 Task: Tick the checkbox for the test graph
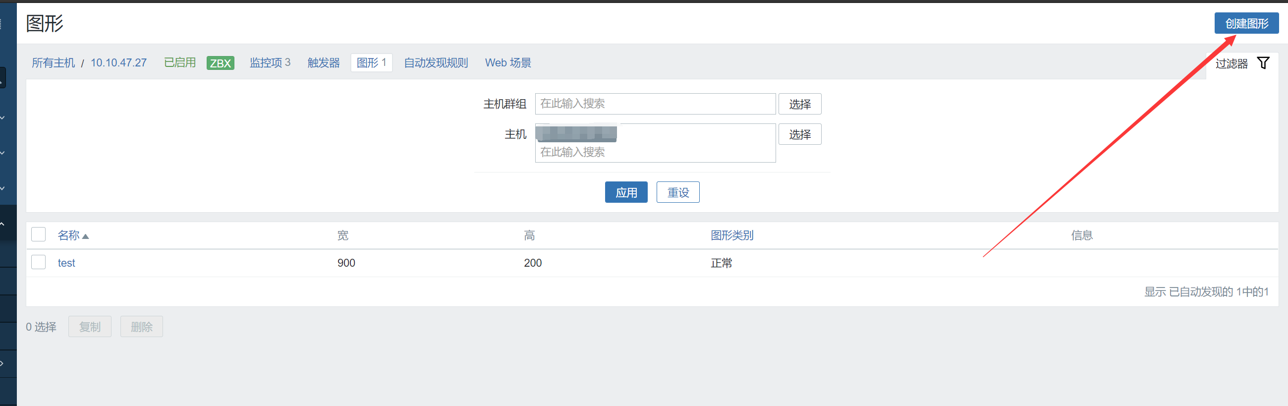(39, 263)
